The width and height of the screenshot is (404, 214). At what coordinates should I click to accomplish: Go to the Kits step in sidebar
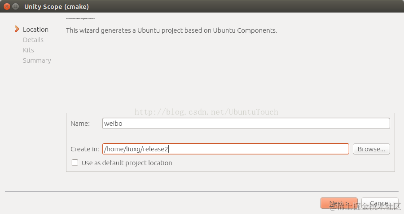28,50
